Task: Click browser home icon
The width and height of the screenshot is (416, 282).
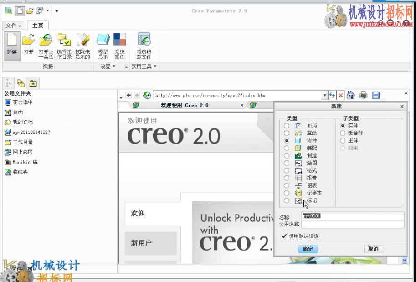Action: (351, 95)
